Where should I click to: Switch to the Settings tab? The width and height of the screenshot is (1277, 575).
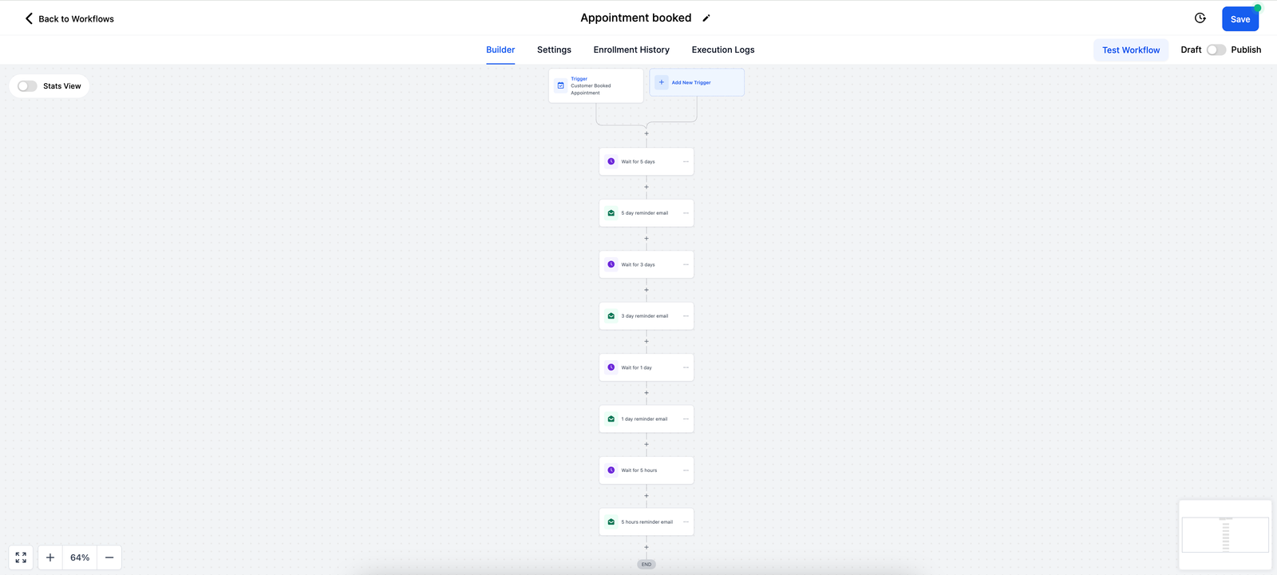[554, 50]
